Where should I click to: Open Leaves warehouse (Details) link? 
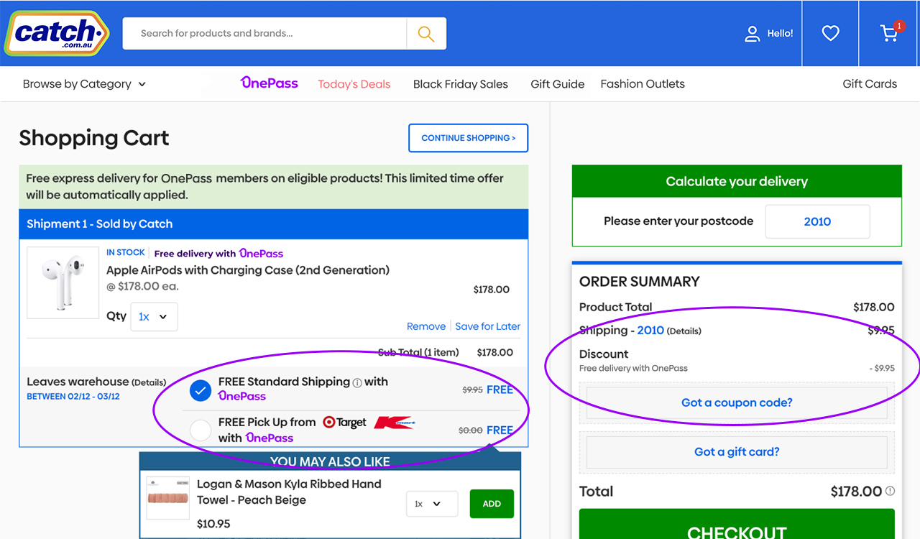[149, 382]
